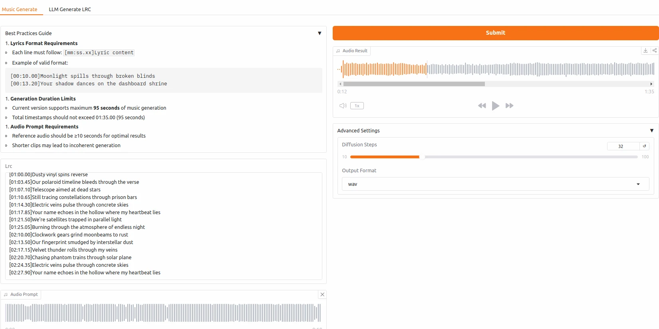Change the 1x playback speed

(357, 106)
